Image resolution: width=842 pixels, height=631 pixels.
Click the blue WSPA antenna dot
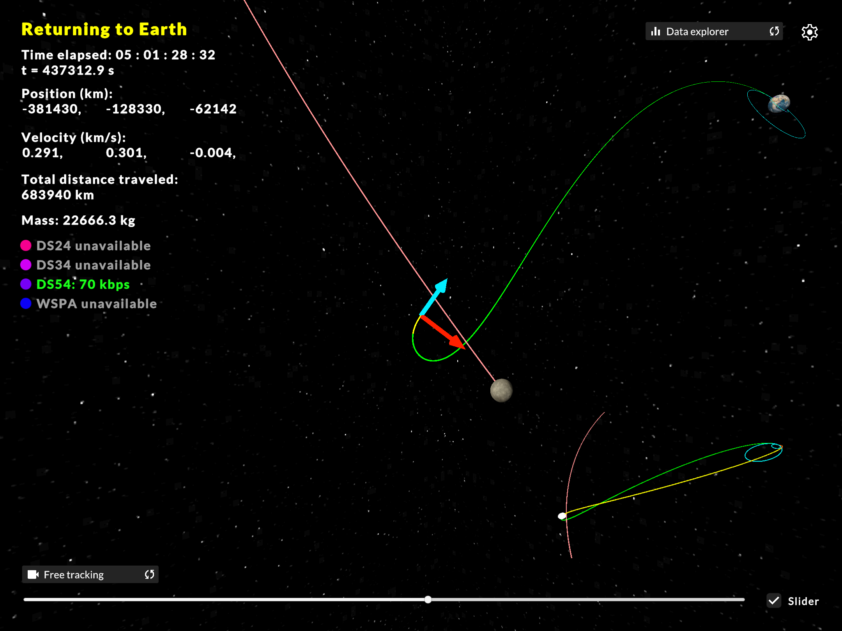26,303
